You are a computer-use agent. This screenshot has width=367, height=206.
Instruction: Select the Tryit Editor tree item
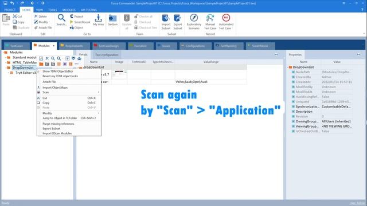pos(26,73)
